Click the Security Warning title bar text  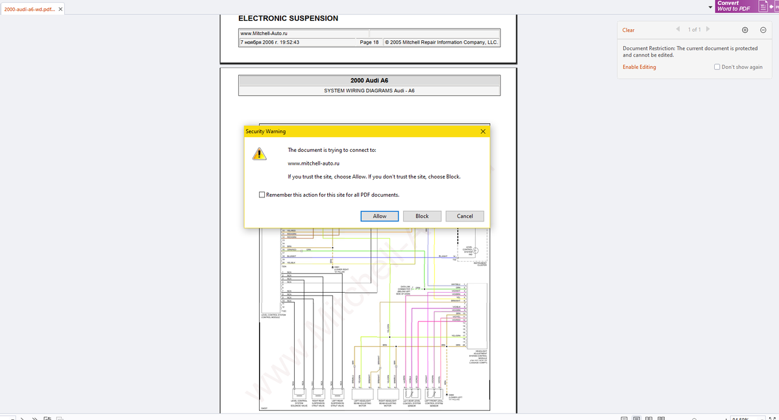click(x=265, y=131)
